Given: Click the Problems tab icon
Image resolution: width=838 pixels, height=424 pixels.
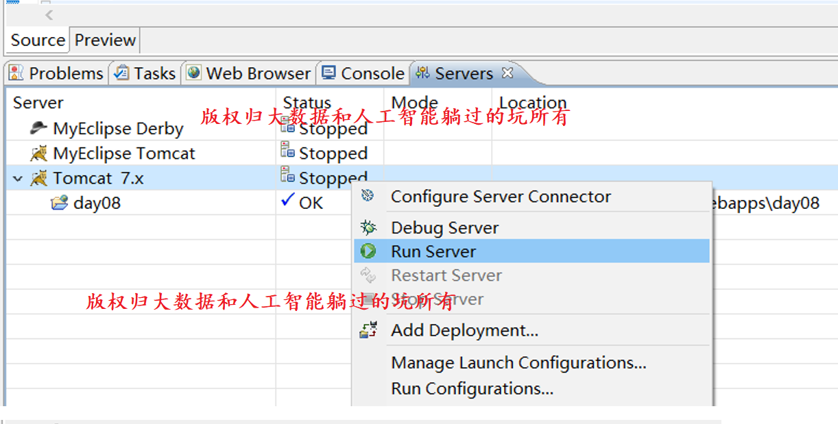Looking at the screenshot, I should [x=17, y=73].
